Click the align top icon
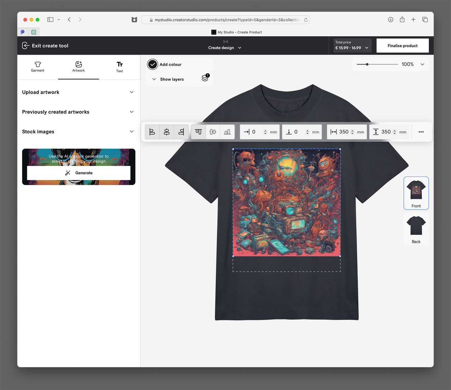This screenshot has height=390, width=451. tap(198, 131)
